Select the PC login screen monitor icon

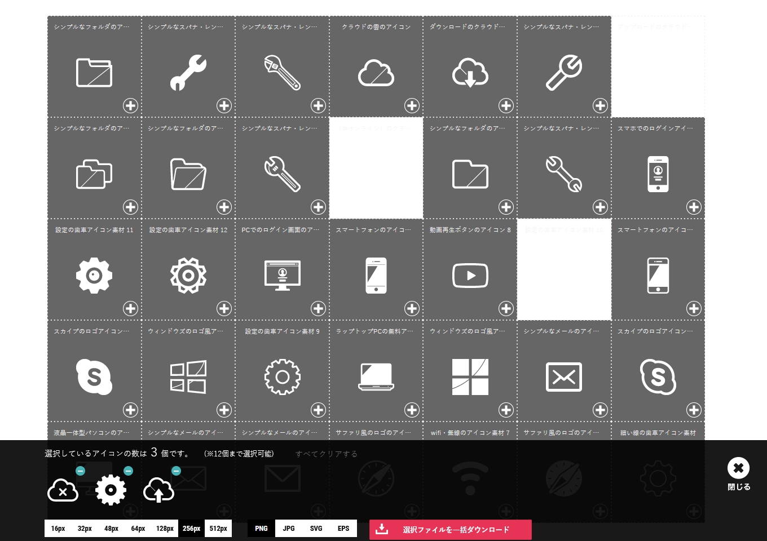283,276
